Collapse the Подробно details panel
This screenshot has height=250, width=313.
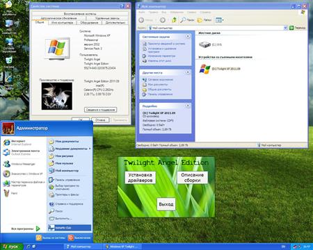[188, 106]
